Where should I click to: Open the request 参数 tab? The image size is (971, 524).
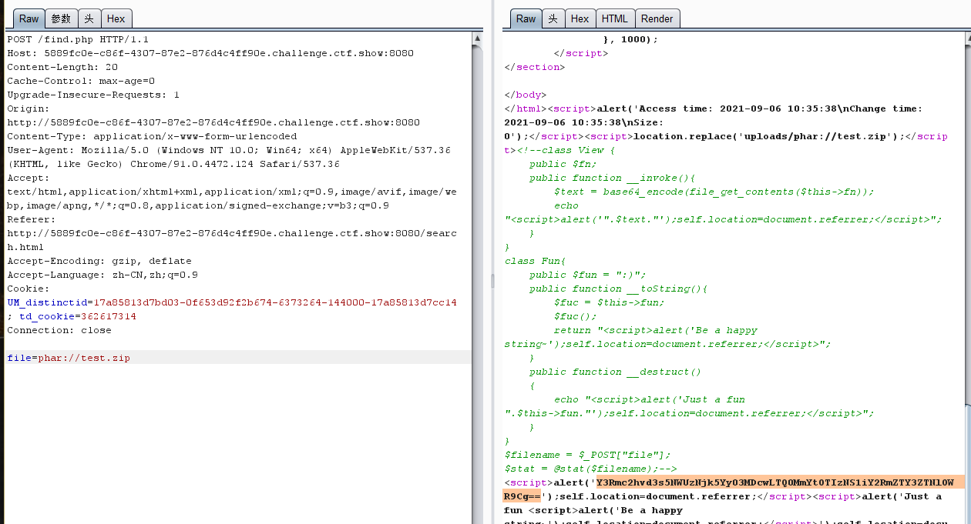tap(61, 18)
